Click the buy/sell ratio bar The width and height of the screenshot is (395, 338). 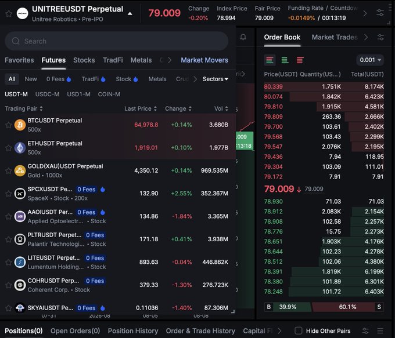tap(324, 307)
